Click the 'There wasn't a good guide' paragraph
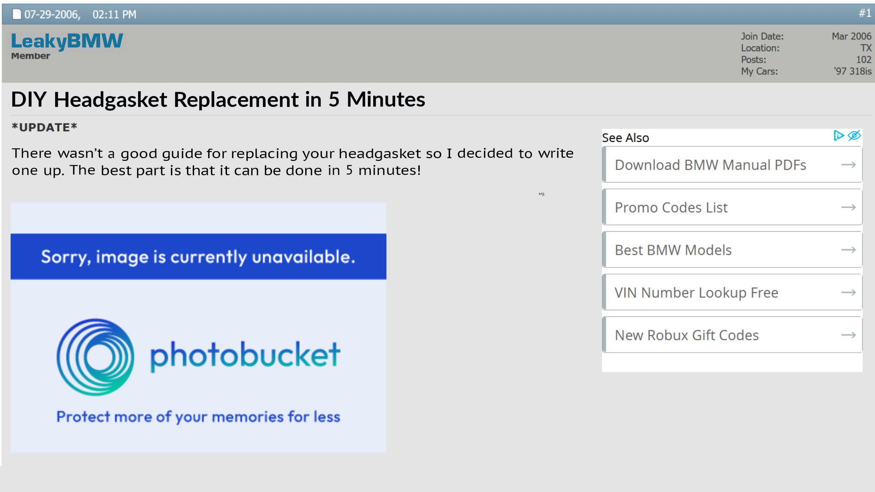Viewport: 875px width, 492px height. click(293, 162)
